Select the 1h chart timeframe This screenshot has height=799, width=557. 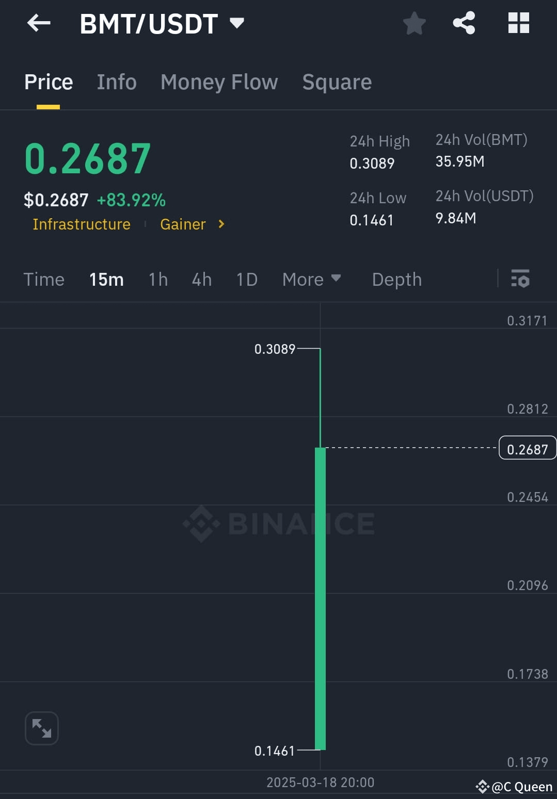(x=157, y=279)
